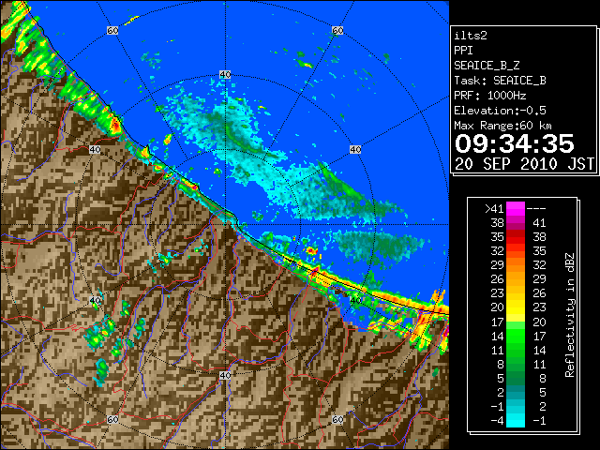This screenshot has height=450, width=600.
Task: Click the date '20 SEP 2010 JST'
Action: [524, 164]
